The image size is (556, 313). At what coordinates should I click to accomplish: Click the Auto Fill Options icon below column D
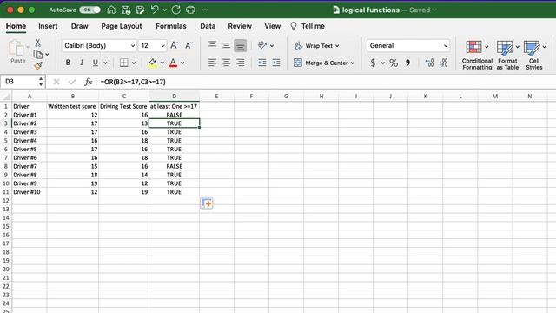pyautogui.click(x=207, y=203)
